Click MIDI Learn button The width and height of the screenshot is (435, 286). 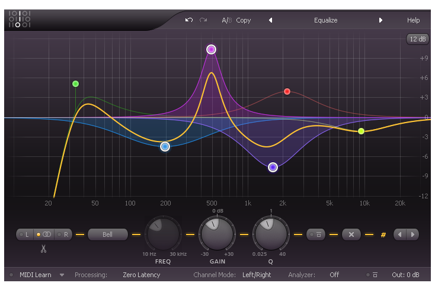point(36,275)
